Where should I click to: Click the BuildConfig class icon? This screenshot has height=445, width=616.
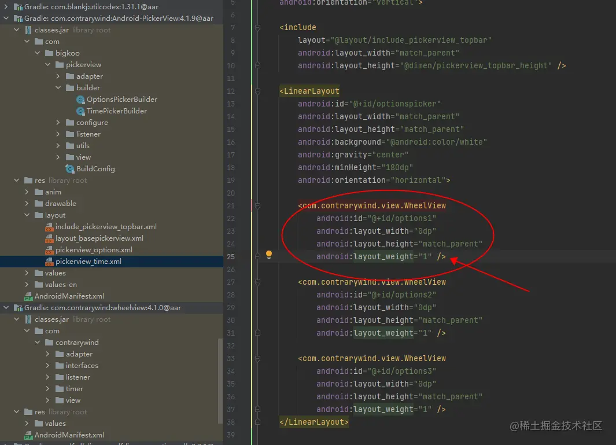point(70,169)
